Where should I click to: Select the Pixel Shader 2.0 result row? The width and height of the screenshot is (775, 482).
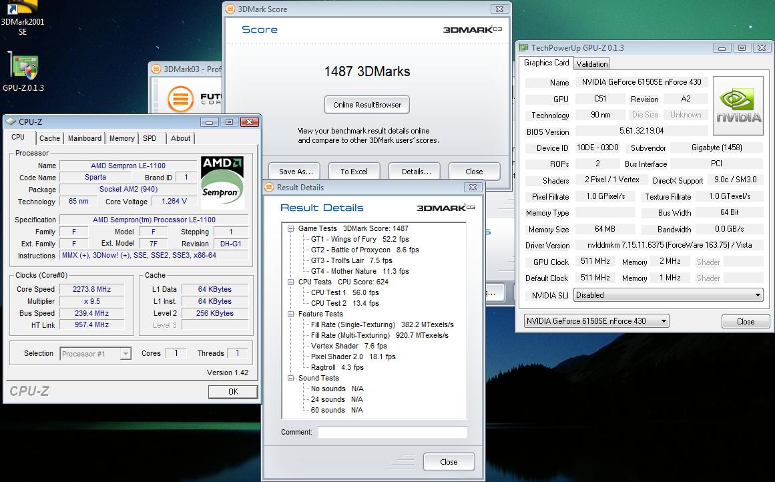point(353,356)
